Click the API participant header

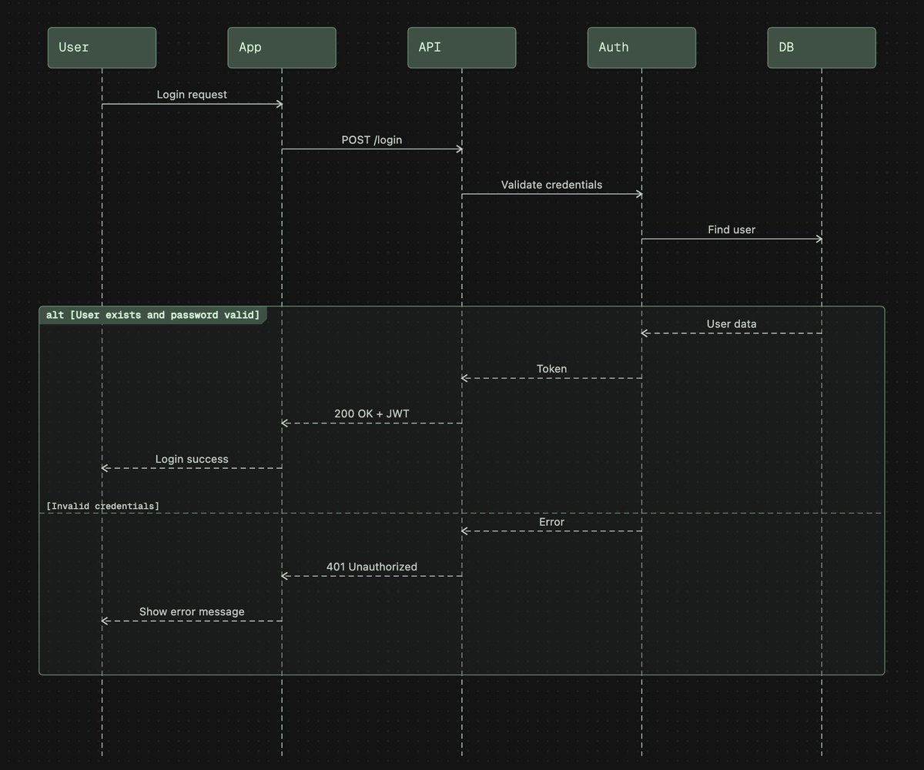click(x=461, y=47)
